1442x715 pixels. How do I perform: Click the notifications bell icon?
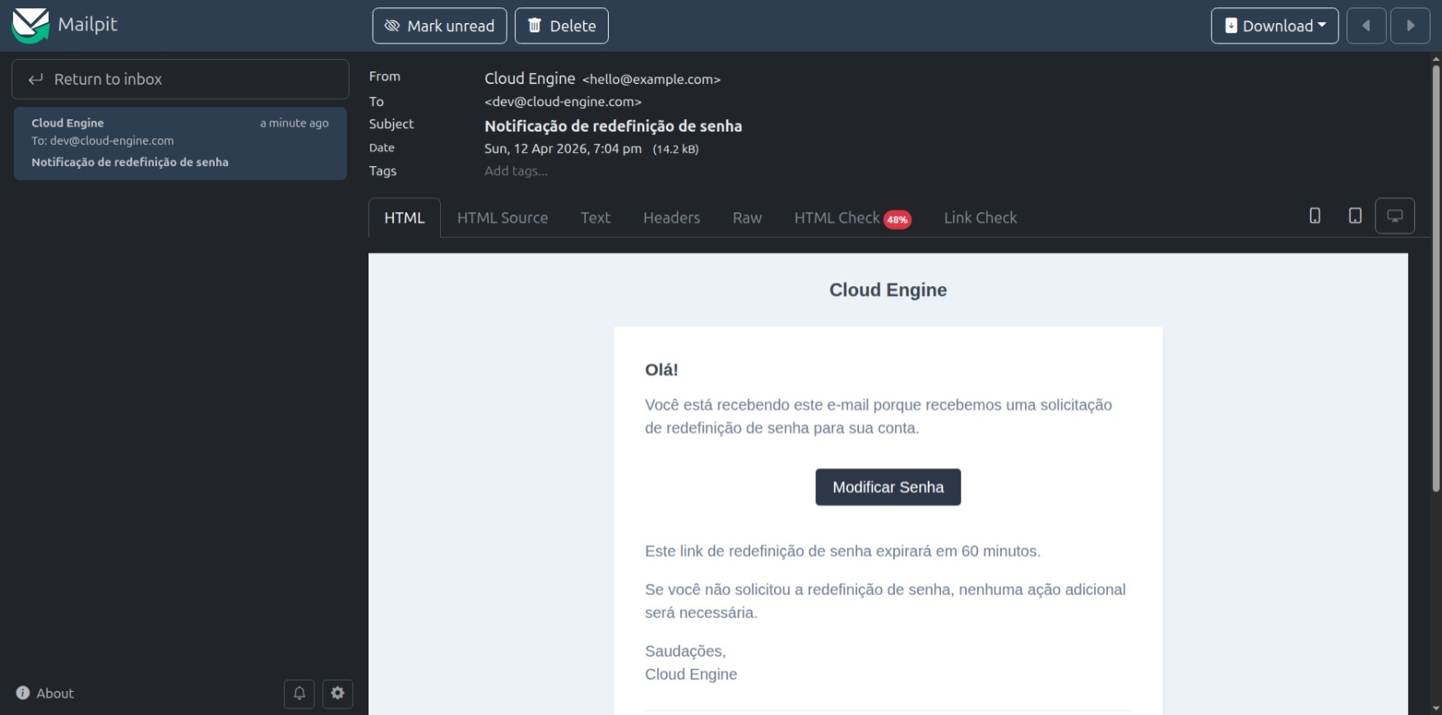pos(299,694)
